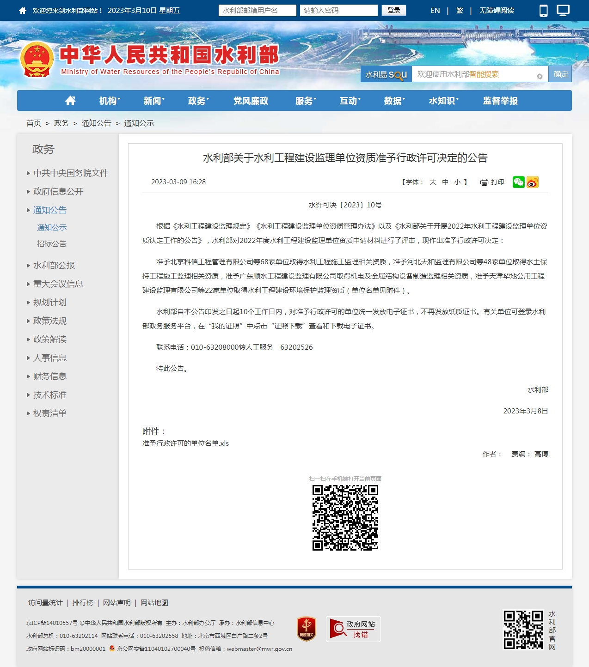This screenshot has height=667, width=589.
Task: Switch to English via EN link
Action: tap(435, 11)
